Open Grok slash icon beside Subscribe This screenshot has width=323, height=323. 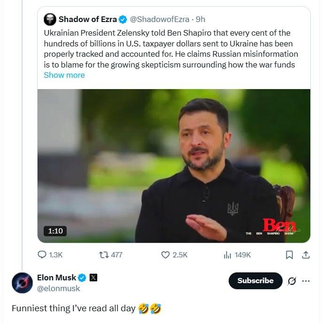292,281
